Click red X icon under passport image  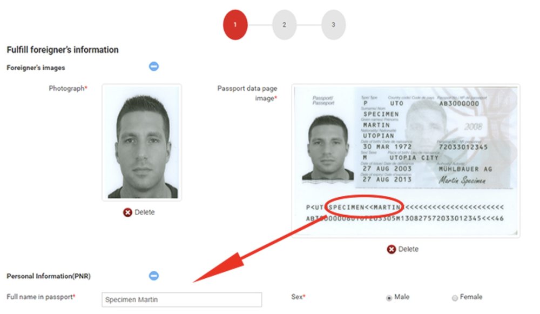tap(391, 249)
